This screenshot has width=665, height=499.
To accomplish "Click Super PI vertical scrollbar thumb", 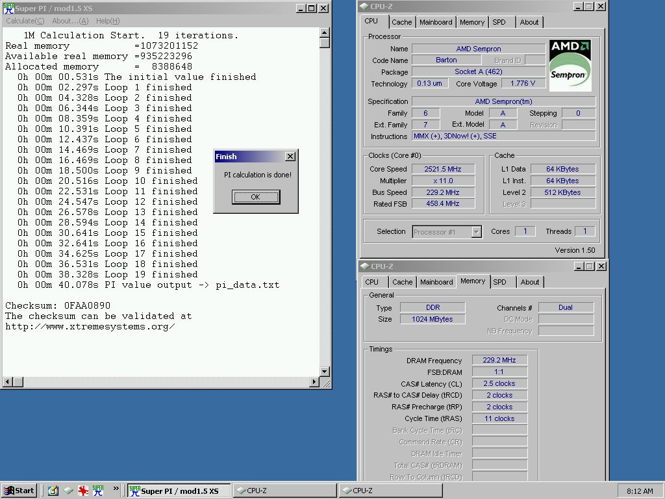I will coord(325,43).
